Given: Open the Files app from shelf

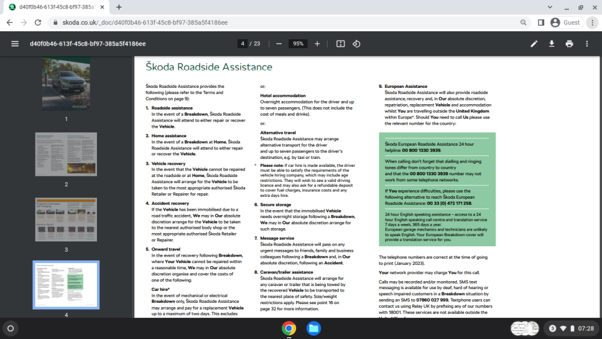Looking at the screenshot, I should point(314,329).
